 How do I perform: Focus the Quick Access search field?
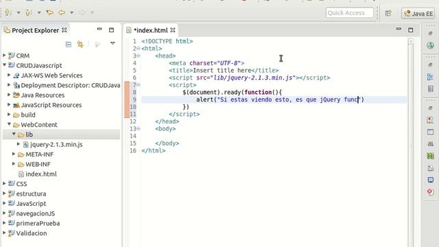[349, 13]
